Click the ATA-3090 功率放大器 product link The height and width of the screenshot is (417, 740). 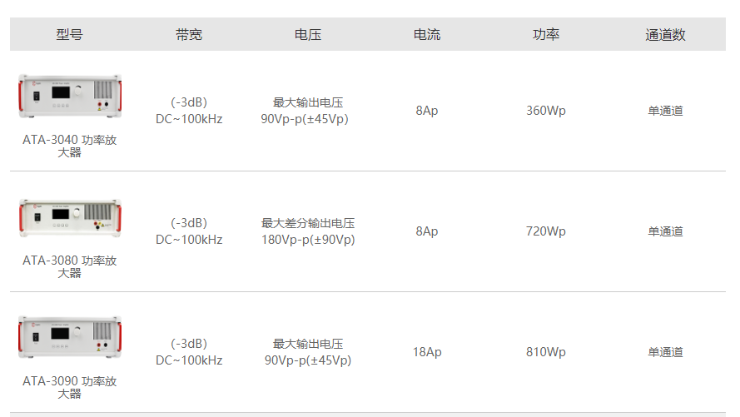pyautogui.click(x=69, y=387)
